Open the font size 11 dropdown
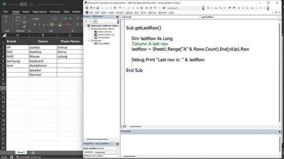Image resolution: width=284 pixels, height=159 pixels. coord(62,19)
